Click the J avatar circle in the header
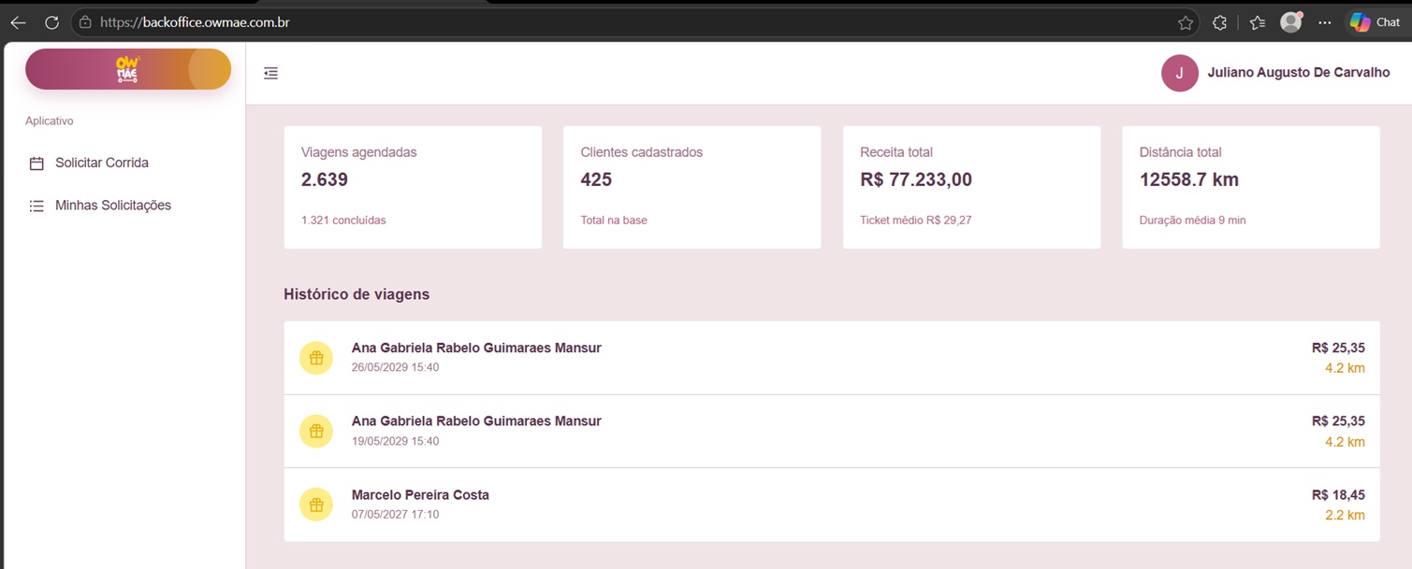 (1180, 73)
